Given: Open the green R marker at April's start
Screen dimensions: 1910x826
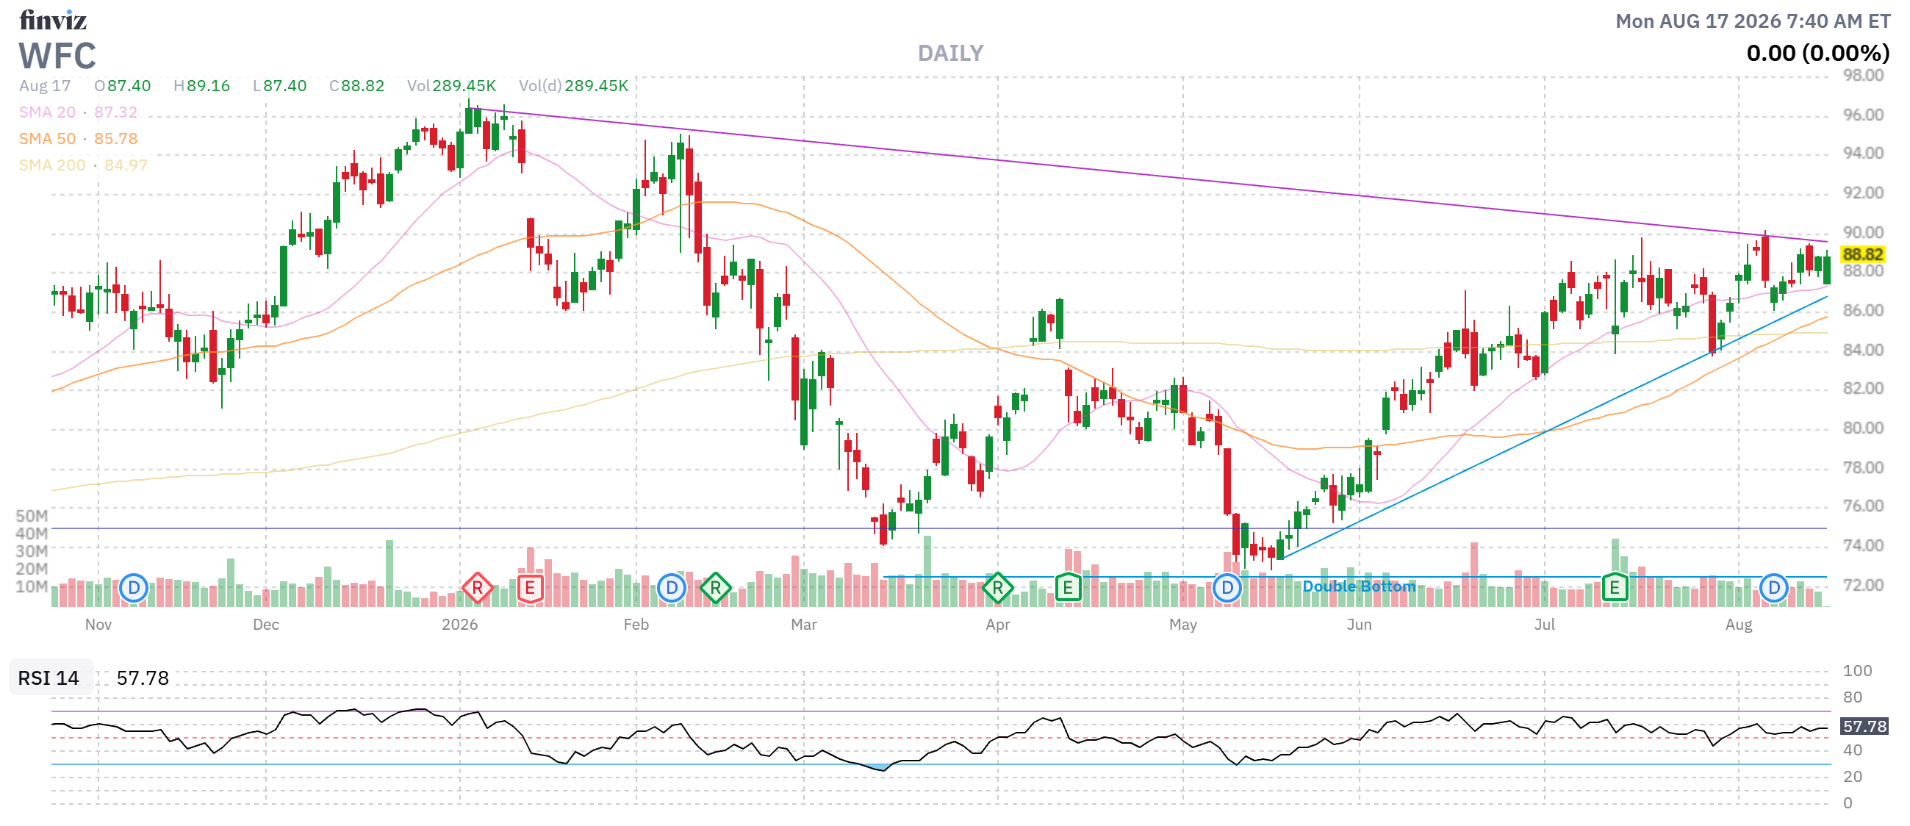Looking at the screenshot, I should (x=997, y=588).
